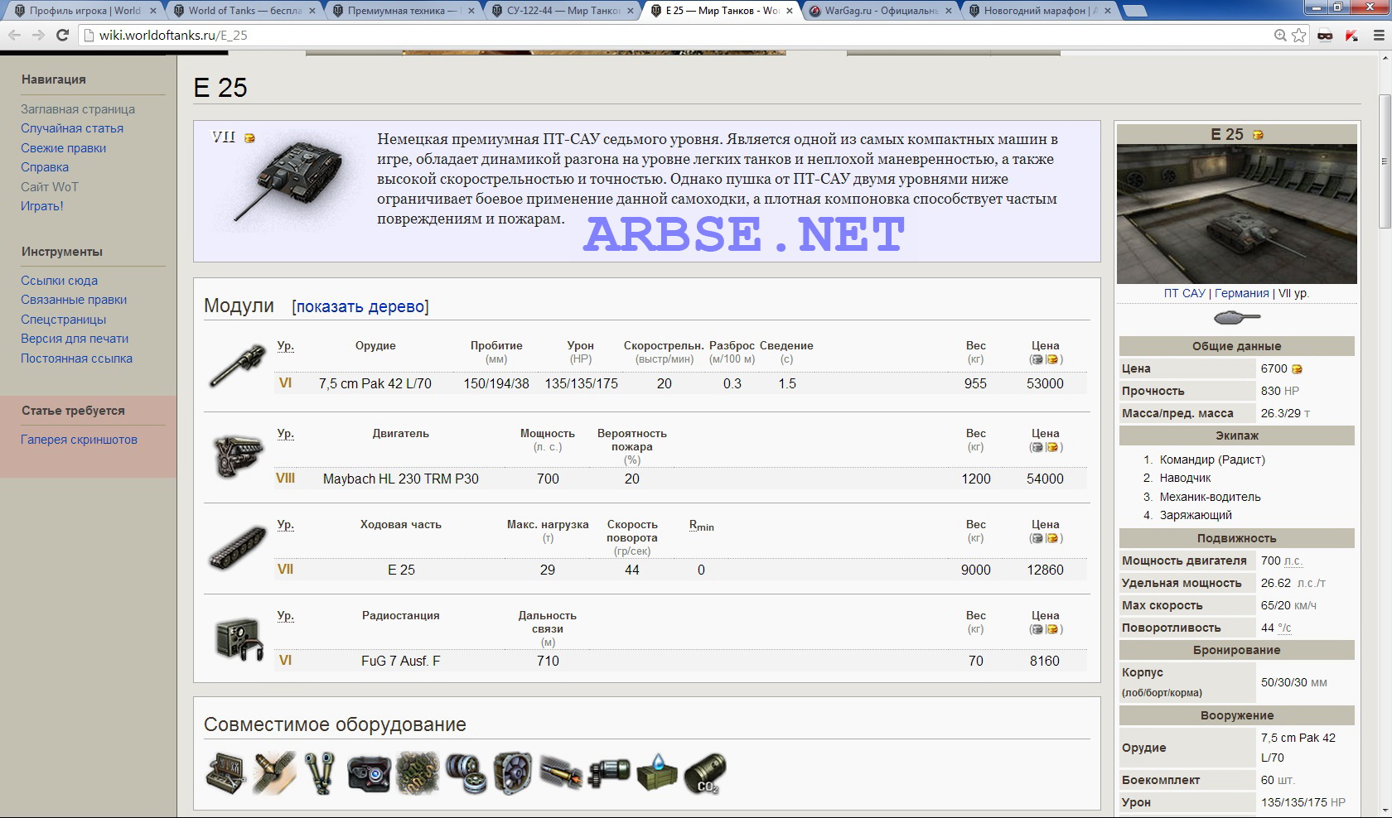Image resolution: width=1392 pixels, height=818 pixels.
Task: Click the engine module icon
Action: (x=238, y=456)
